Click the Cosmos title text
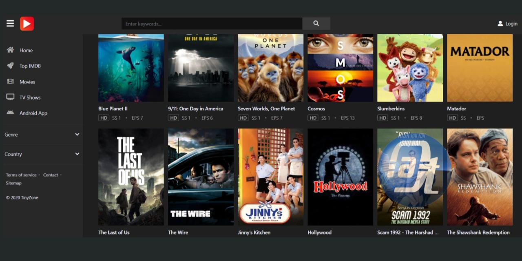 [316, 109]
